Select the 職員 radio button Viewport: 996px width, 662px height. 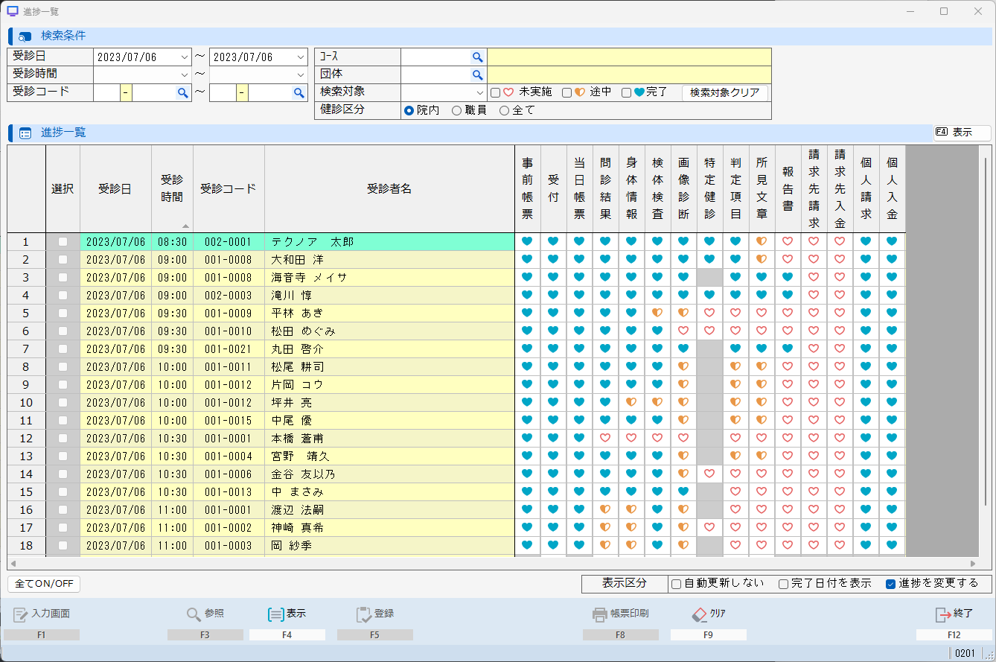tap(457, 110)
